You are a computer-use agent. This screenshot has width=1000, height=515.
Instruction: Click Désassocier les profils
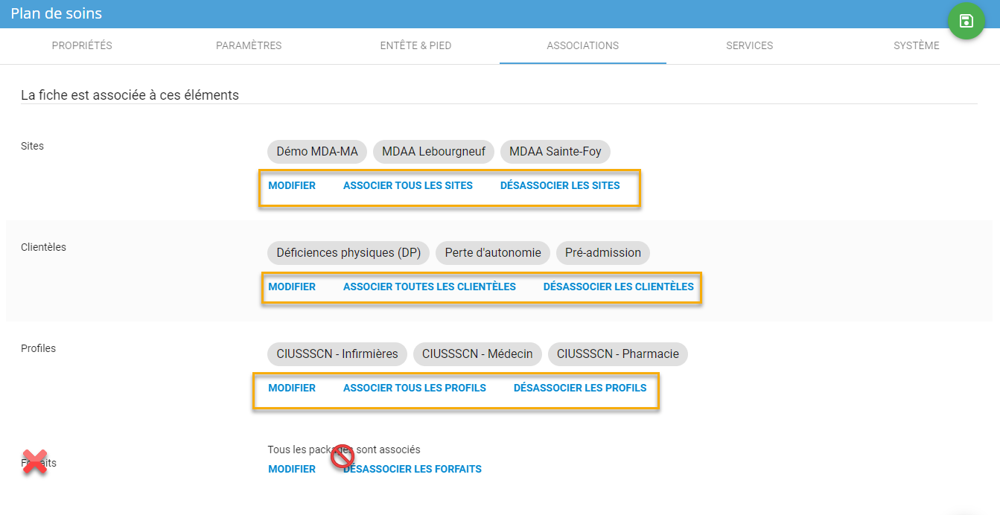580,388
